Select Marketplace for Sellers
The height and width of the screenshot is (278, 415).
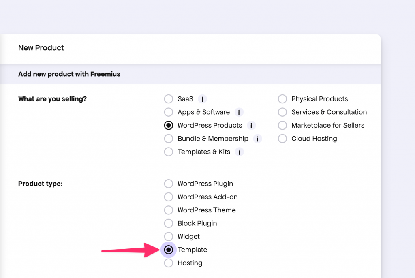point(282,125)
